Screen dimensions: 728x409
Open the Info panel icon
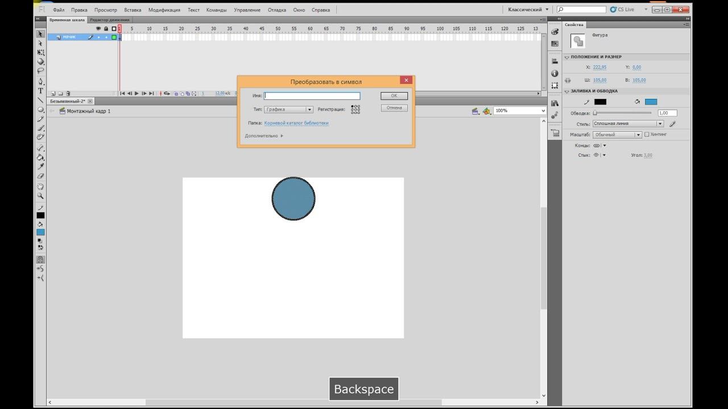(x=555, y=74)
